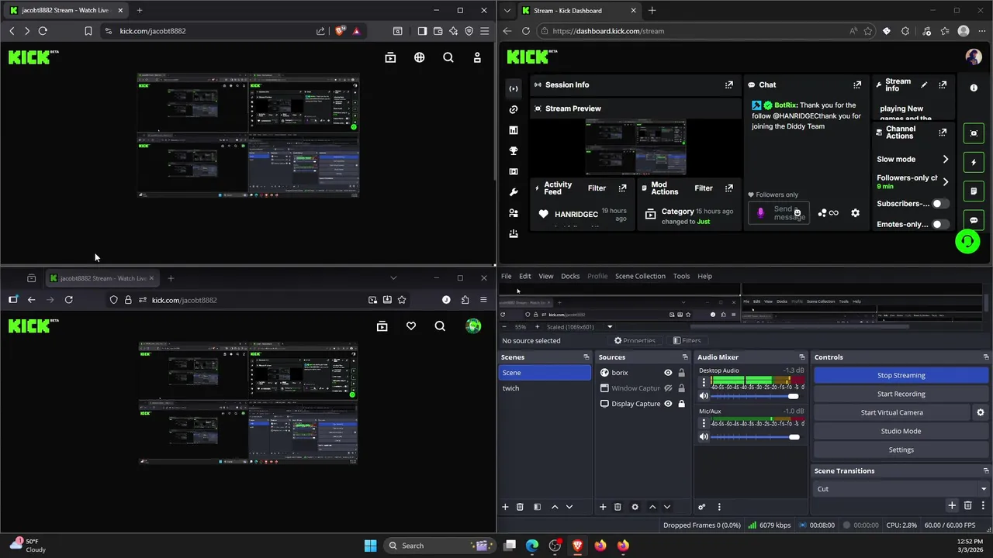Move source down in the Sources panel

click(667, 507)
